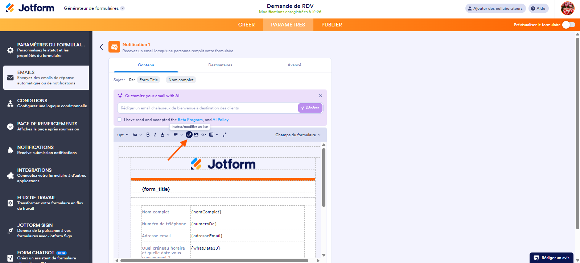Select the Destinataires tab
This screenshot has width=580, height=263.
click(x=220, y=65)
